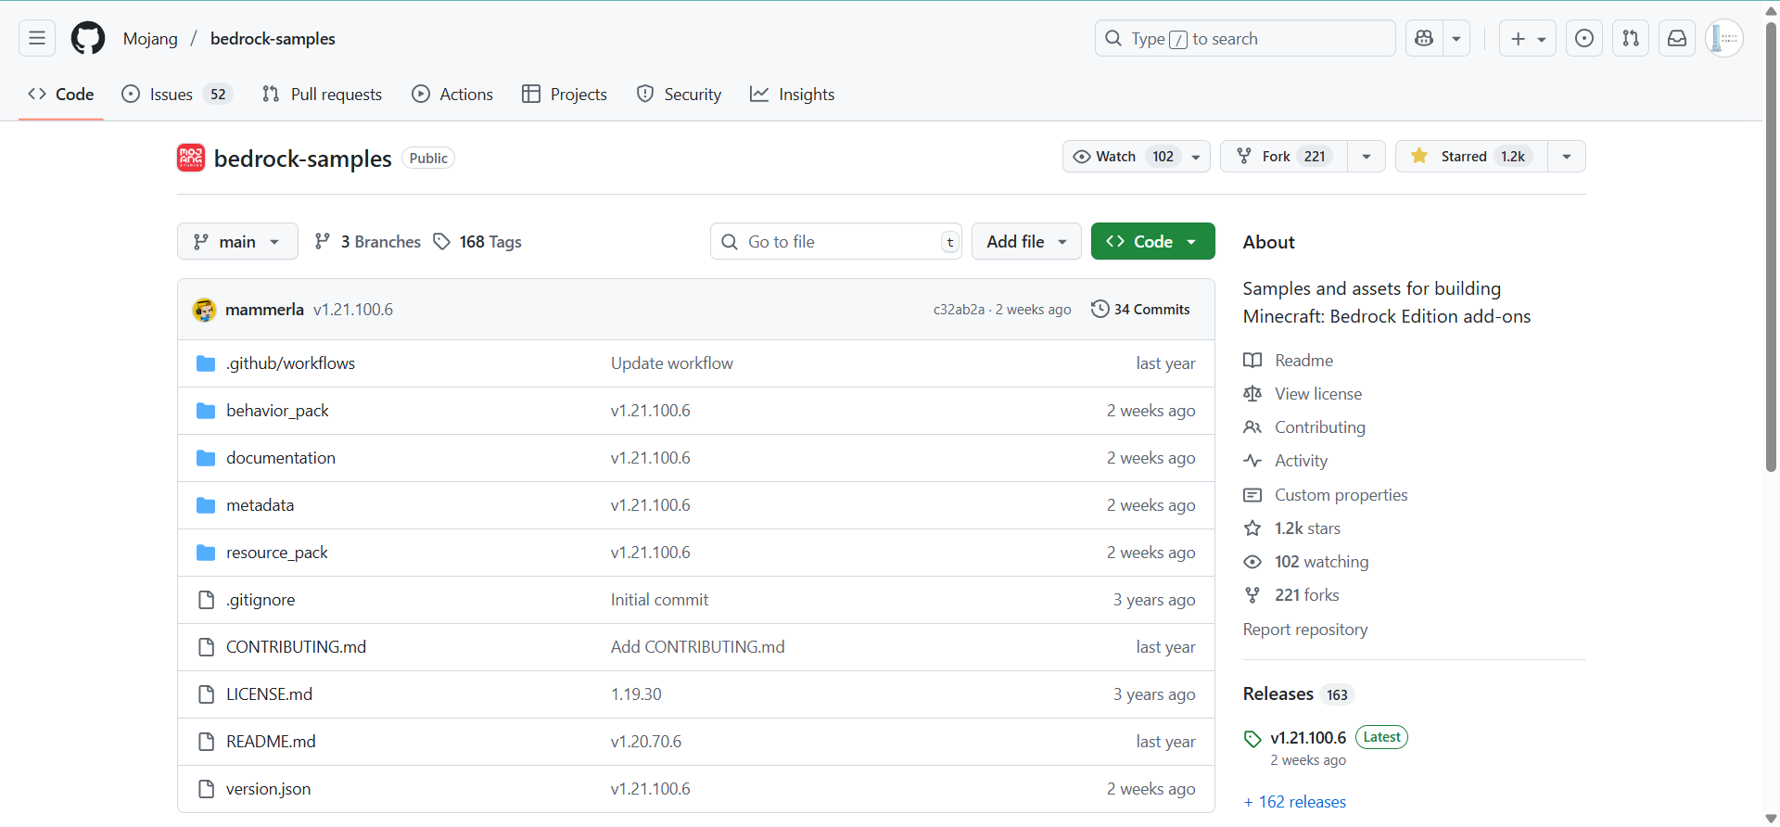Open the issues inbox icon in header
The image size is (1780, 827).
(x=1584, y=38)
